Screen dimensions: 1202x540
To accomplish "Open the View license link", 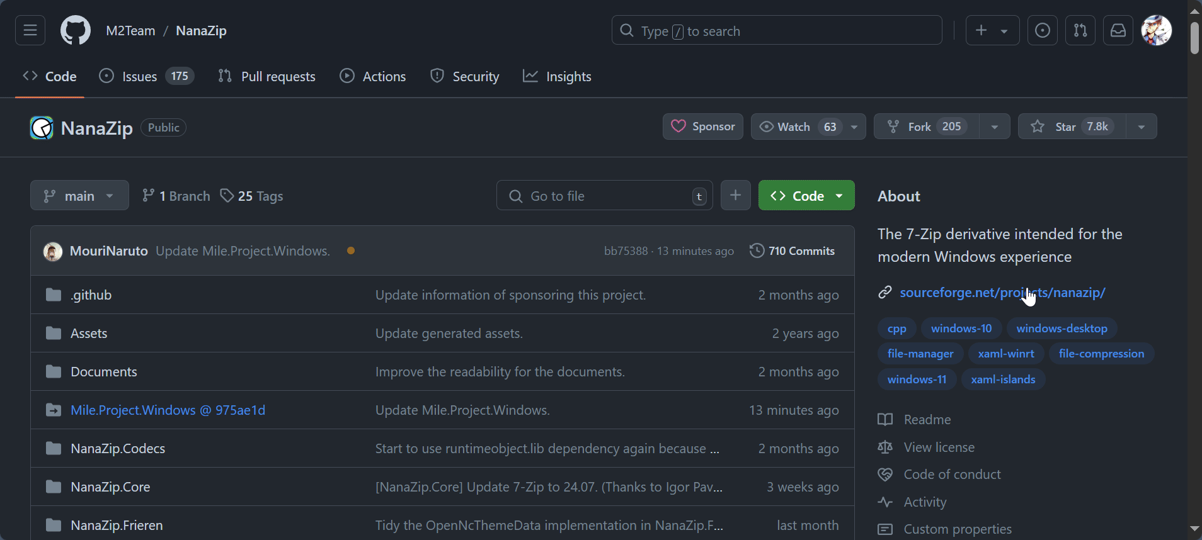I will coord(939,447).
